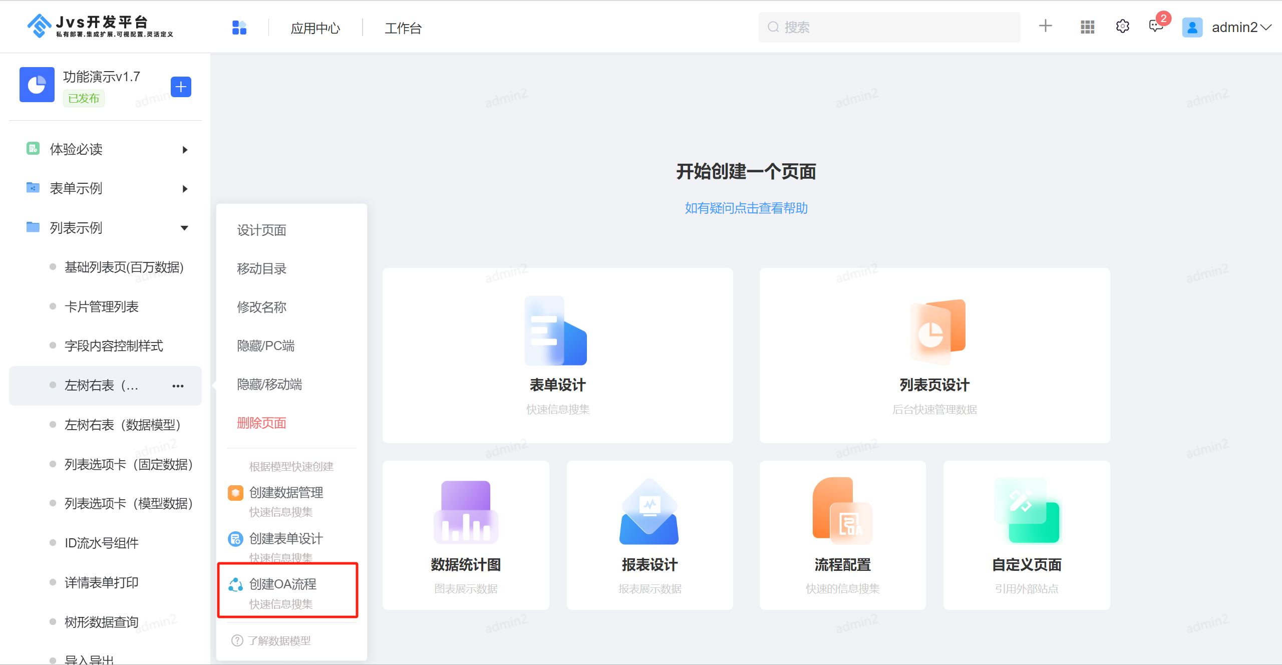The height and width of the screenshot is (665, 1282).
Task: Click the three-dot menu on 左树右表 item
Action: pos(178,386)
